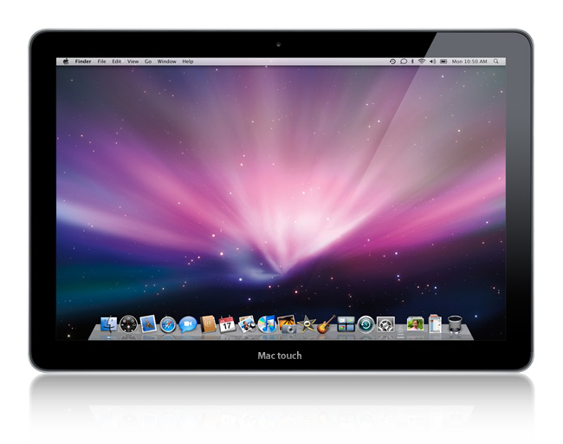Open the Edit menu
The height and width of the screenshot is (444, 563).
pos(116,62)
